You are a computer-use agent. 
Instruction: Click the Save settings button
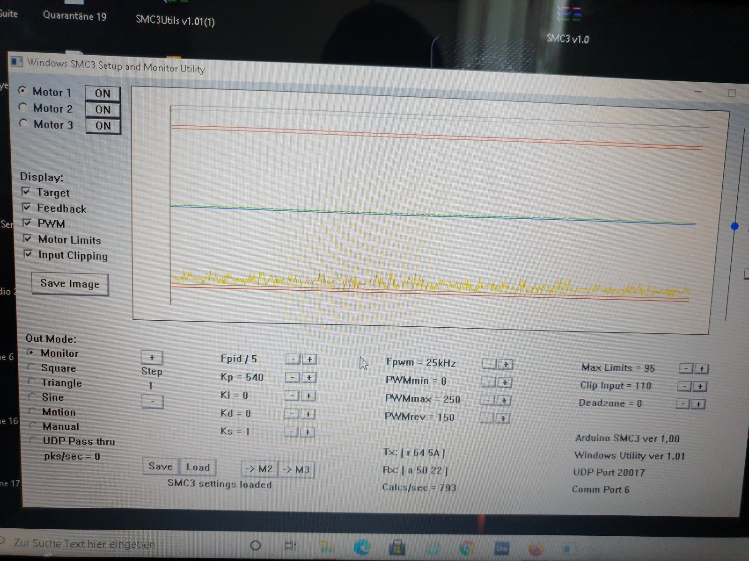(161, 467)
